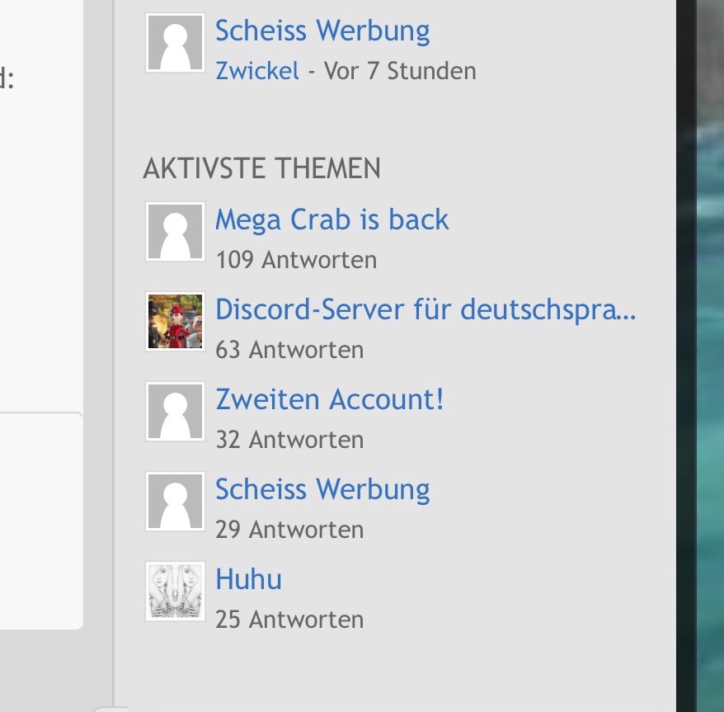This screenshot has width=724, height=712.
Task: Click the 29 Antworten reply count
Action: coord(289,530)
